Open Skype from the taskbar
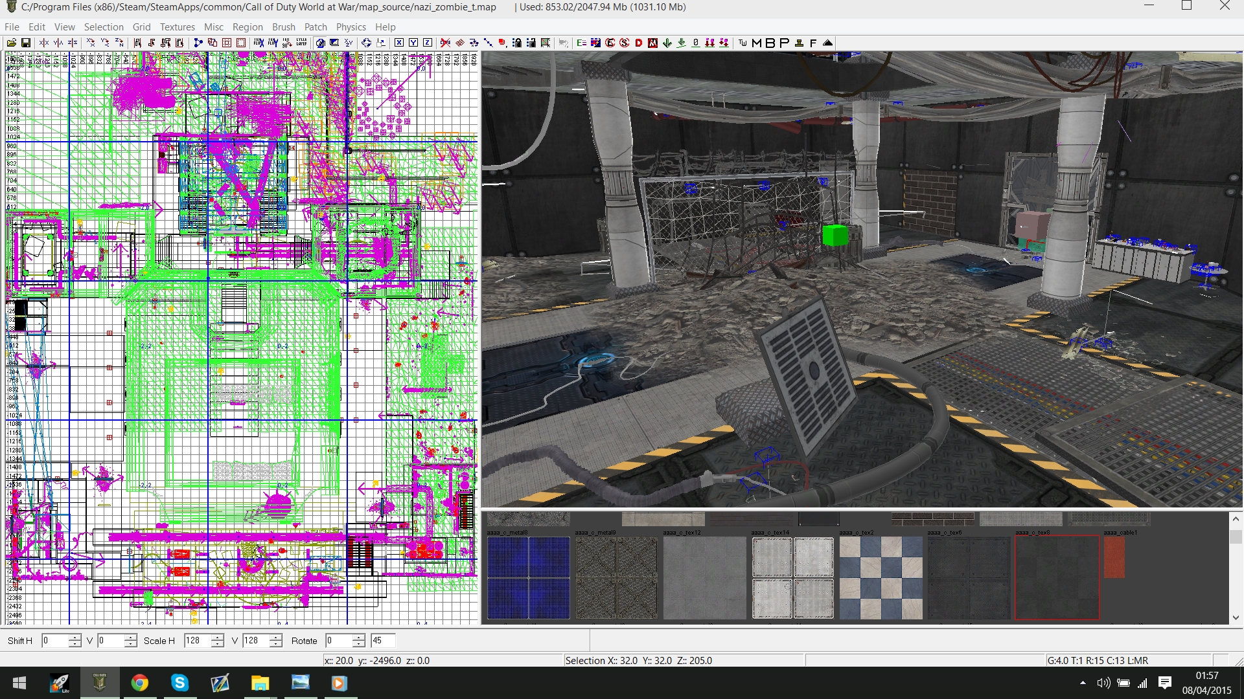The image size is (1244, 699). tap(179, 683)
